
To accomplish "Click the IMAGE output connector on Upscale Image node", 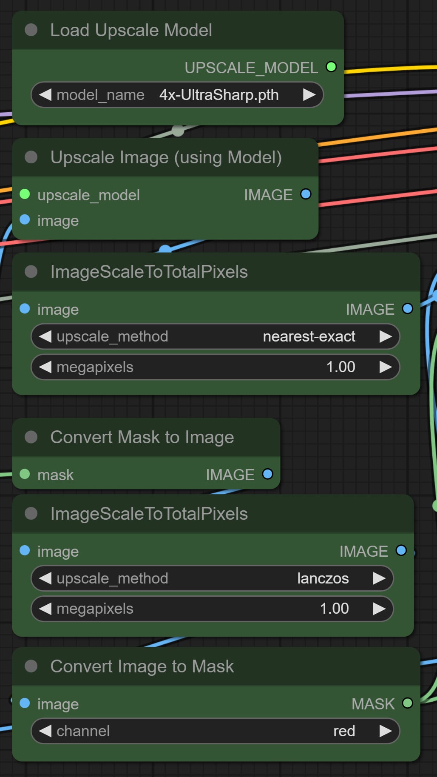I will 306,194.
